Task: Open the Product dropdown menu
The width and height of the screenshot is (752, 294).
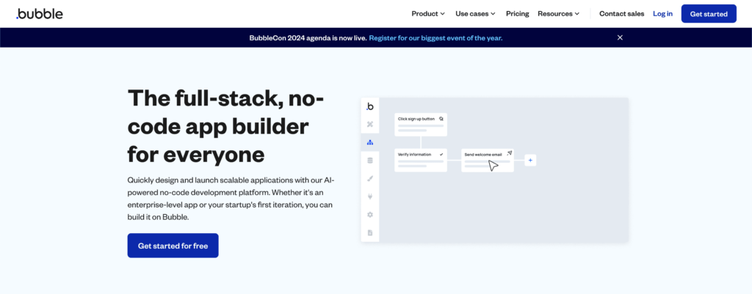Action: pyautogui.click(x=428, y=14)
